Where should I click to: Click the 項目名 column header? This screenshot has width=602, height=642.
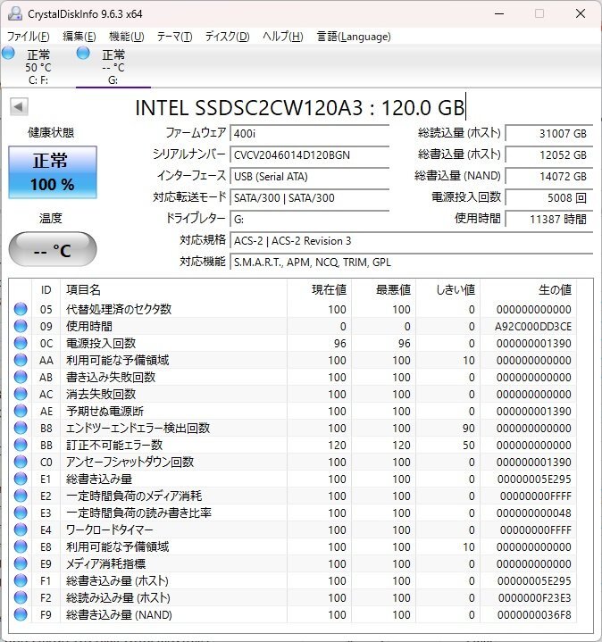pyautogui.click(x=173, y=290)
